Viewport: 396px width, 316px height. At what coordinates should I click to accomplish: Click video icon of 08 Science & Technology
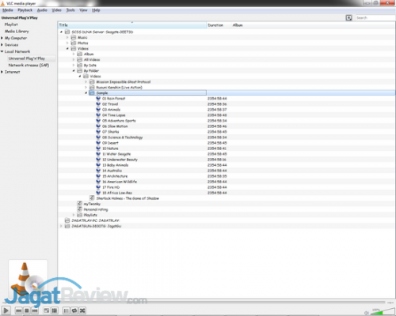click(98, 137)
